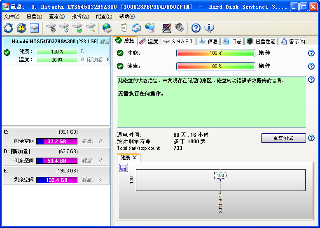This screenshot has width=320, height=228.
Task: Click the globe disk toolbar icon
Action: coord(107,28)
